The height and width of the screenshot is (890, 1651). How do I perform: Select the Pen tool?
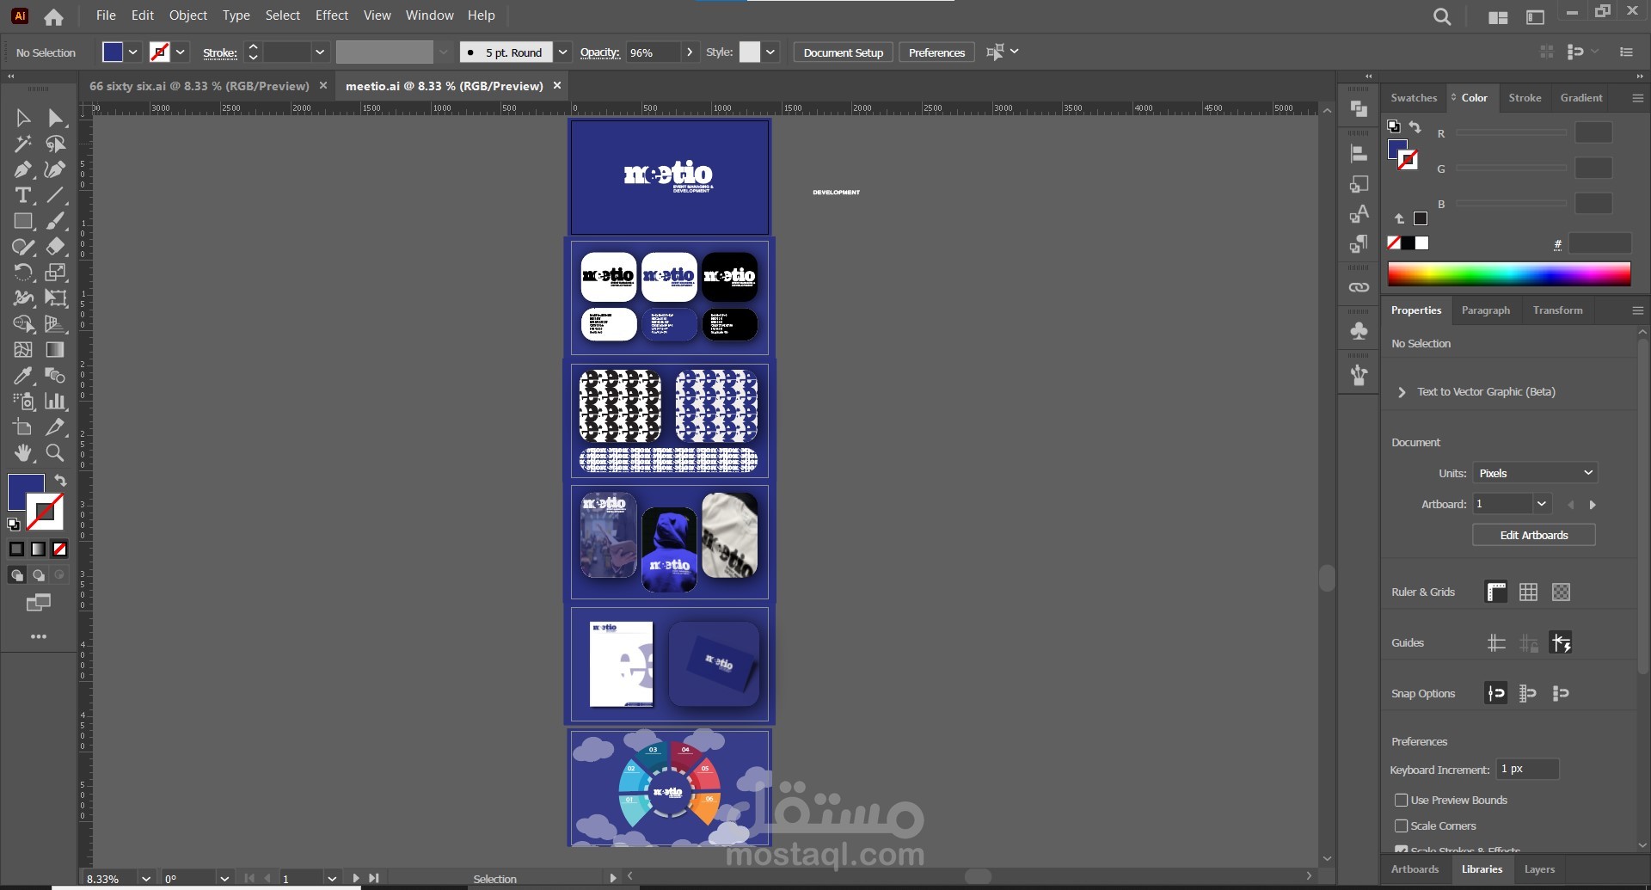coord(23,169)
